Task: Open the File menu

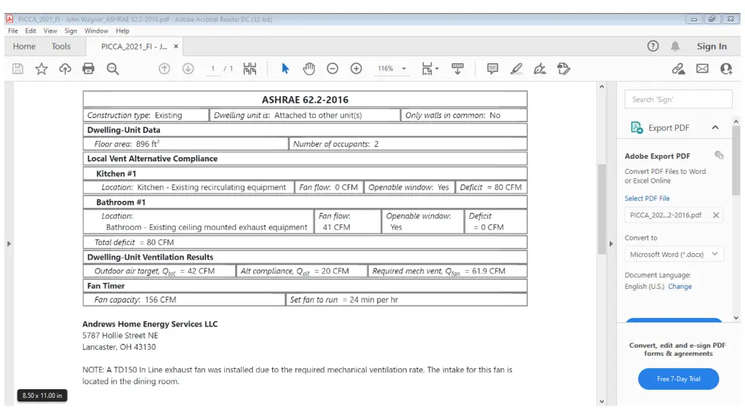Action: [13, 31]
